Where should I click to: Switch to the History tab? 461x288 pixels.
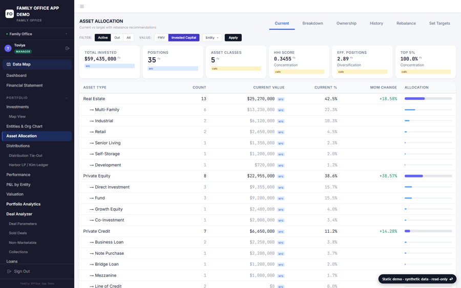(x=376, y=23)
